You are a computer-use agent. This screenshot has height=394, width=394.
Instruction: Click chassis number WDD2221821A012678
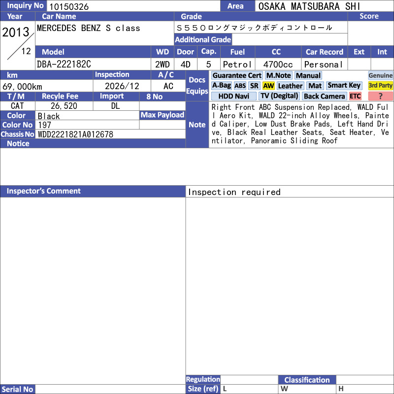pos(75,134)
